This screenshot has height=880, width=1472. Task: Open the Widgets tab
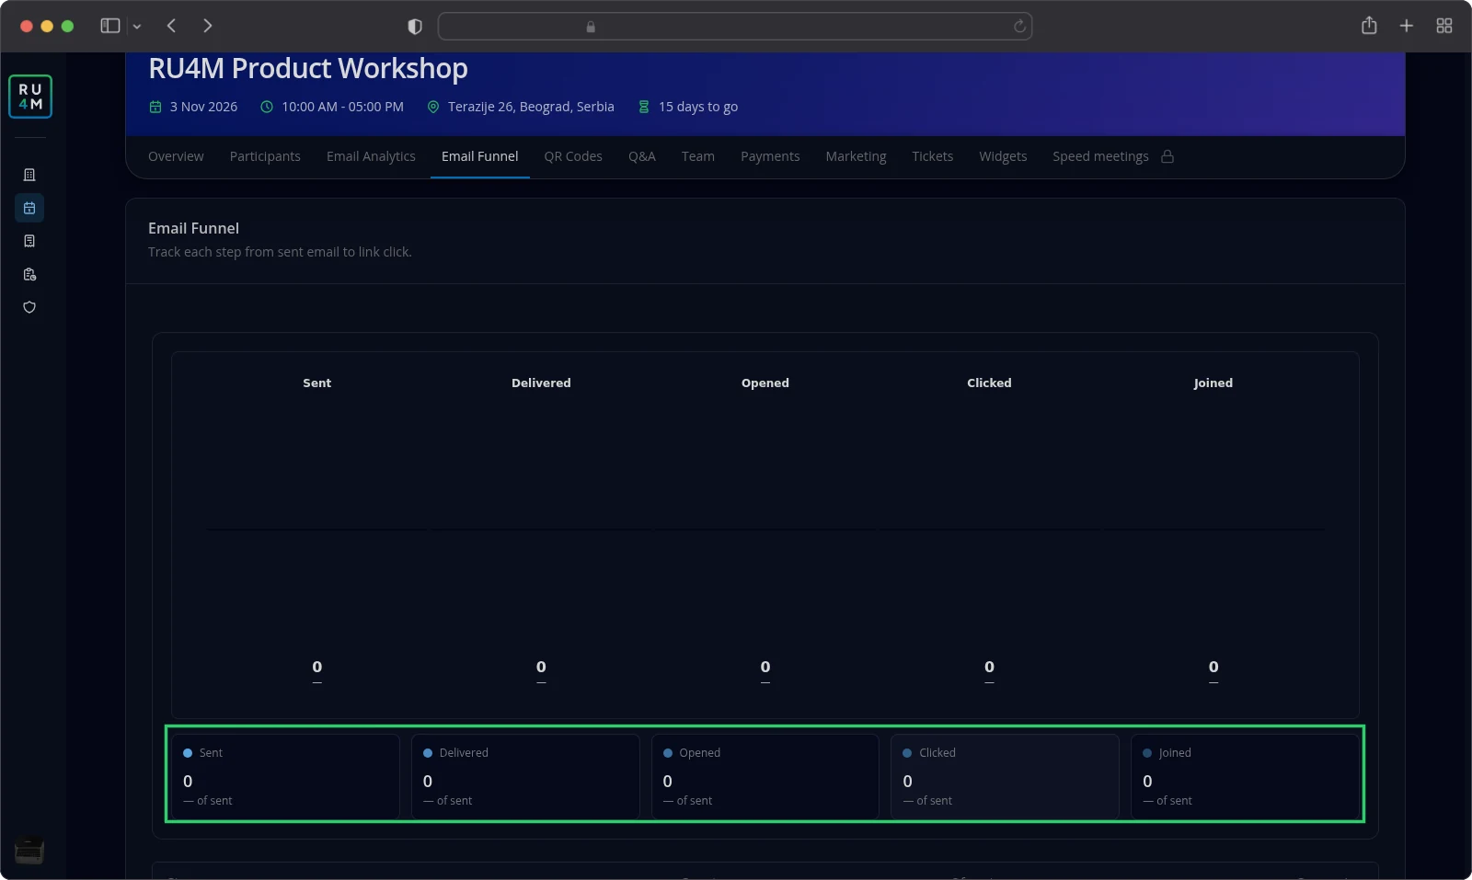click(1003, 156)
